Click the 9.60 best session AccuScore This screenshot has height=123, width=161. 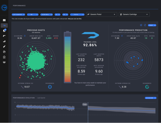[99, 71]
